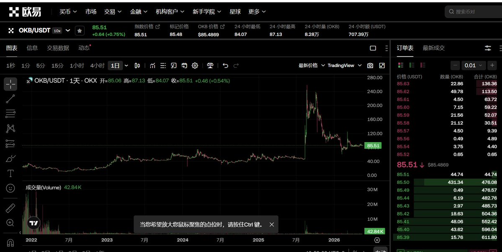This screenshot has width=502, height=252.
Task: Select the crosshair cursor tool
Action: point(10,84)
